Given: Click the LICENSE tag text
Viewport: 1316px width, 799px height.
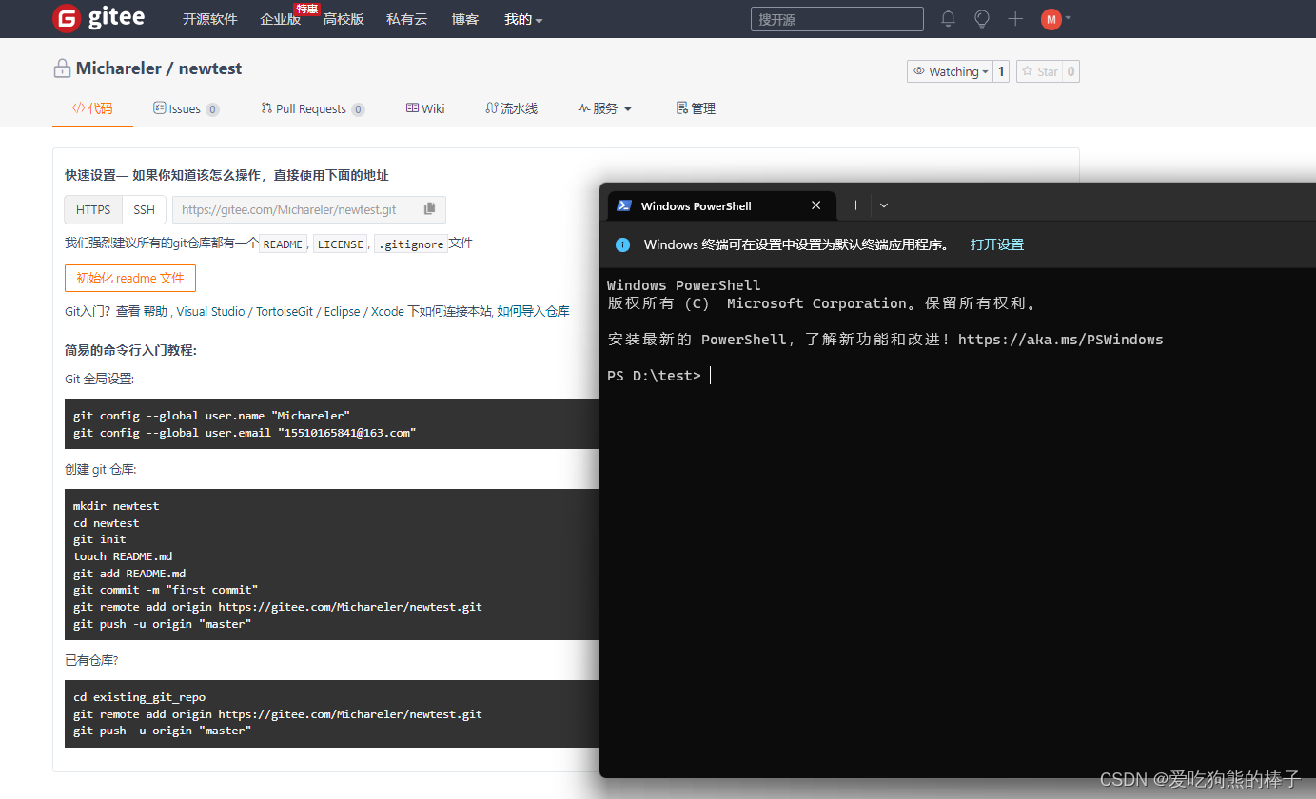Looking at the screenshot, I should pos(341,244).
